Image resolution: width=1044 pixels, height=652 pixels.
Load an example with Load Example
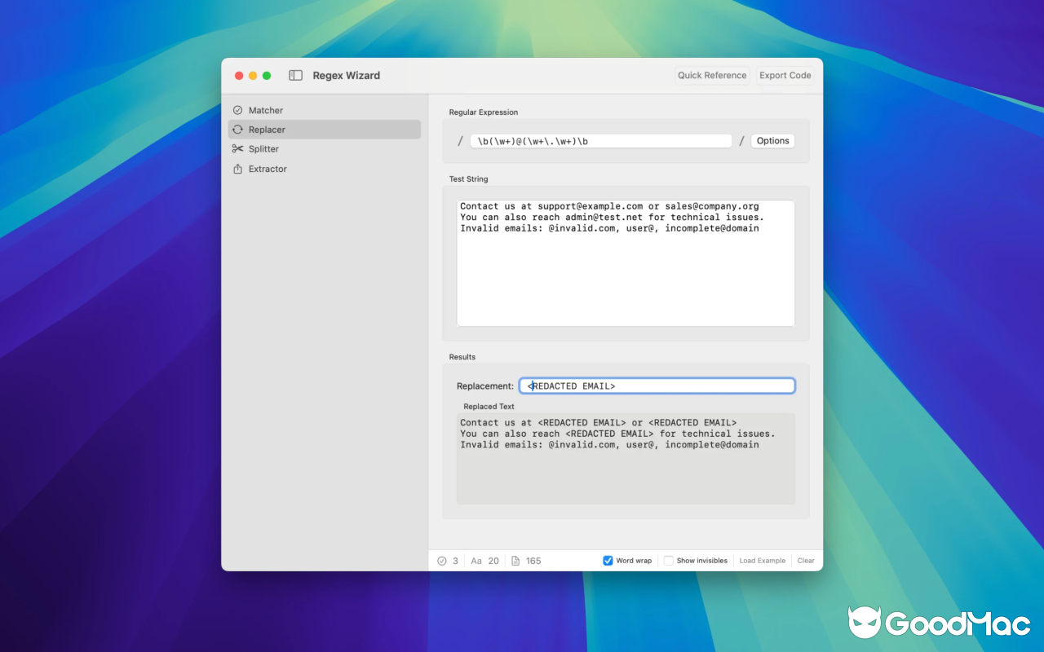pyautogui.click(x=762, y=560)
